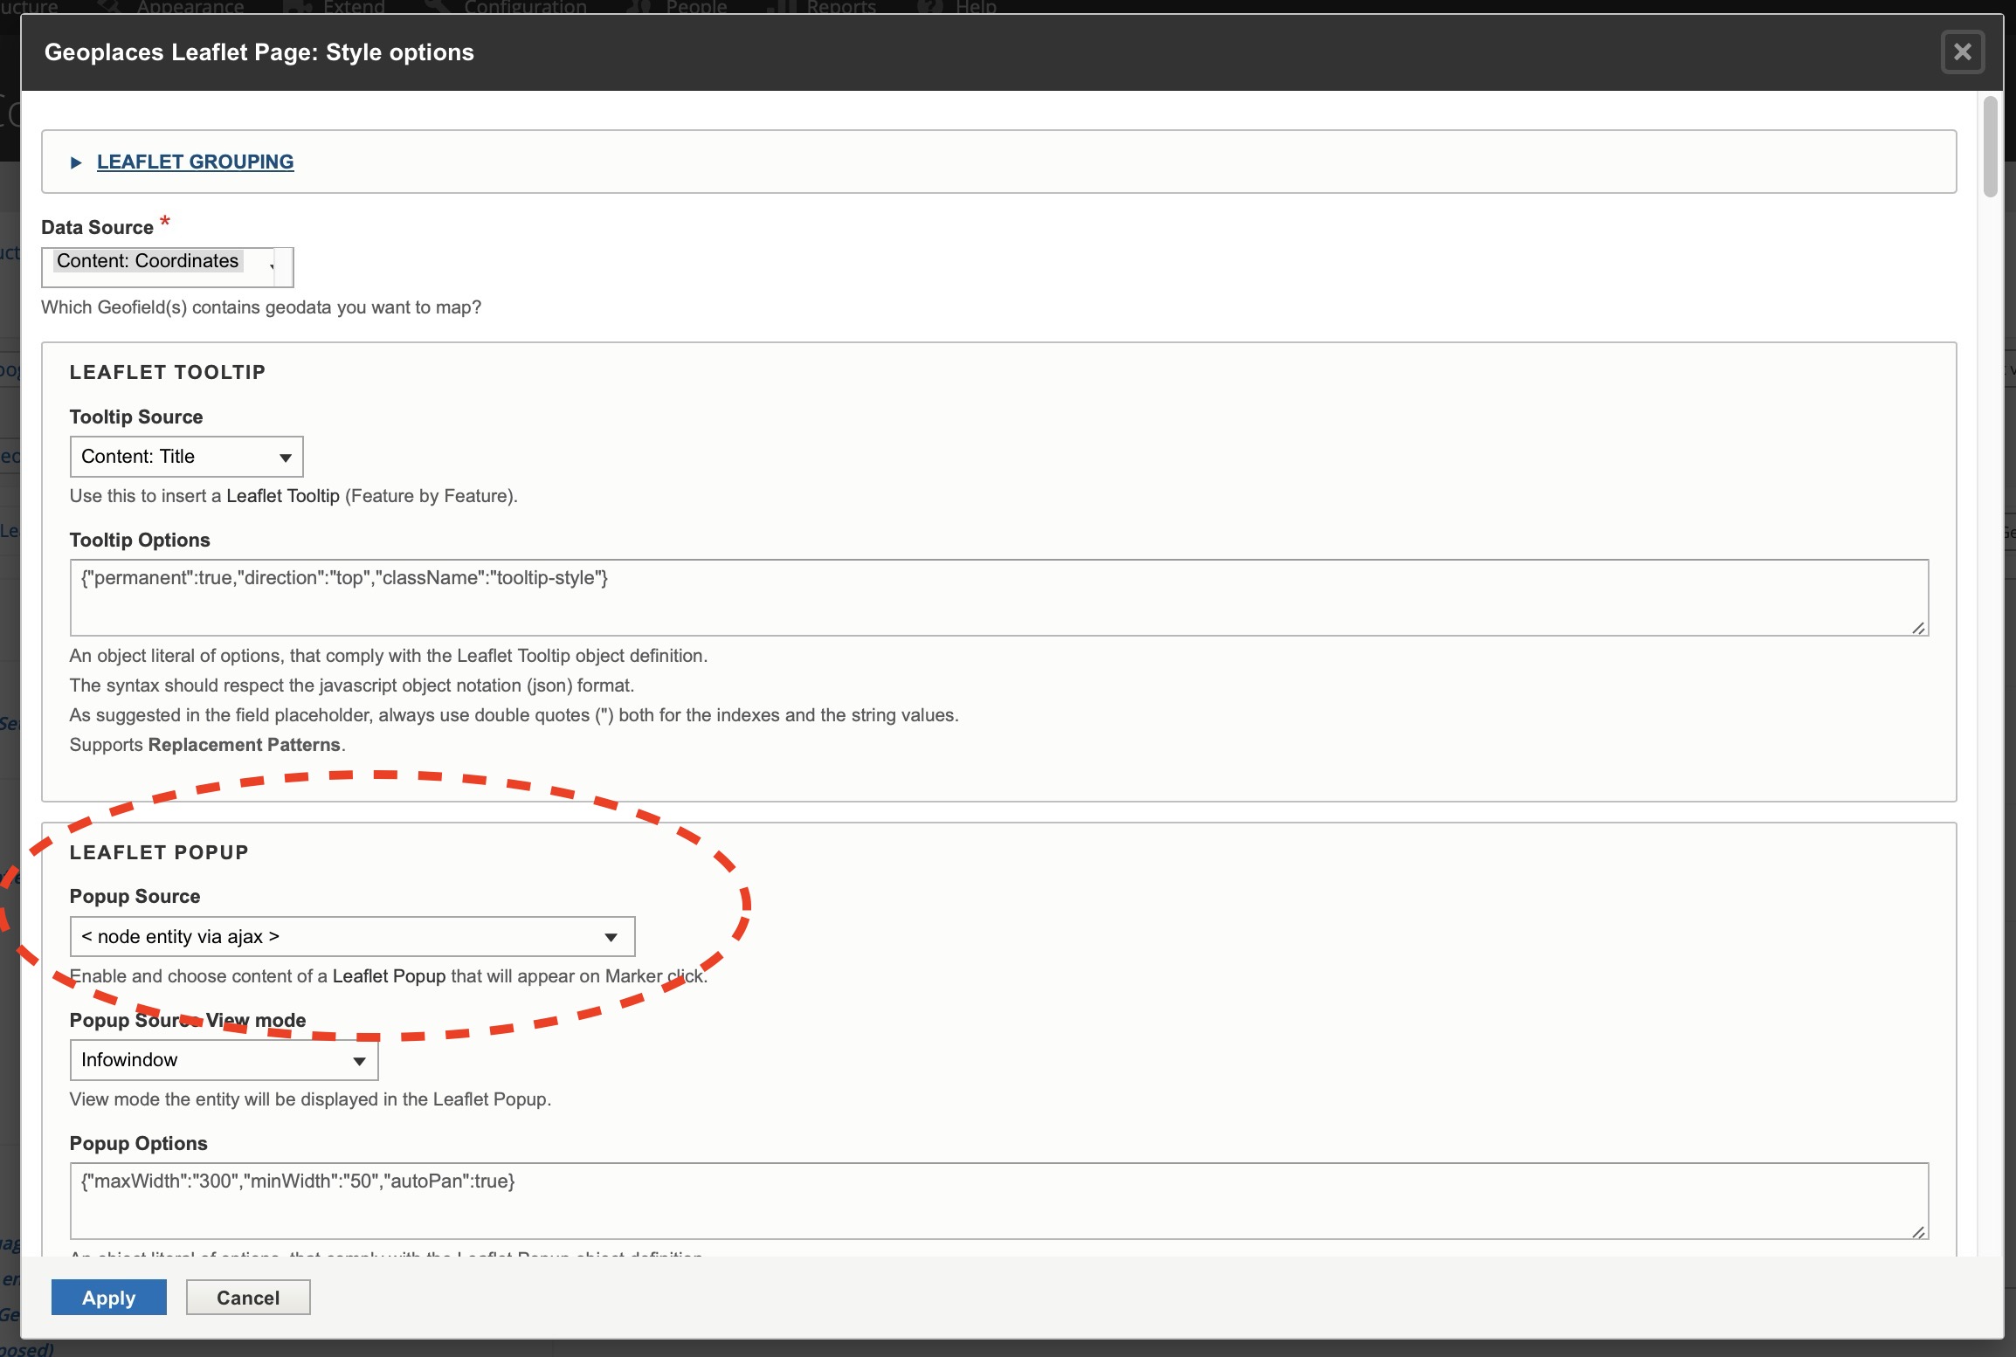This screenshot has height=1357, width=2016.
Task: Click the LEAFLET GROUPING link text
Action: click(195, 162)
